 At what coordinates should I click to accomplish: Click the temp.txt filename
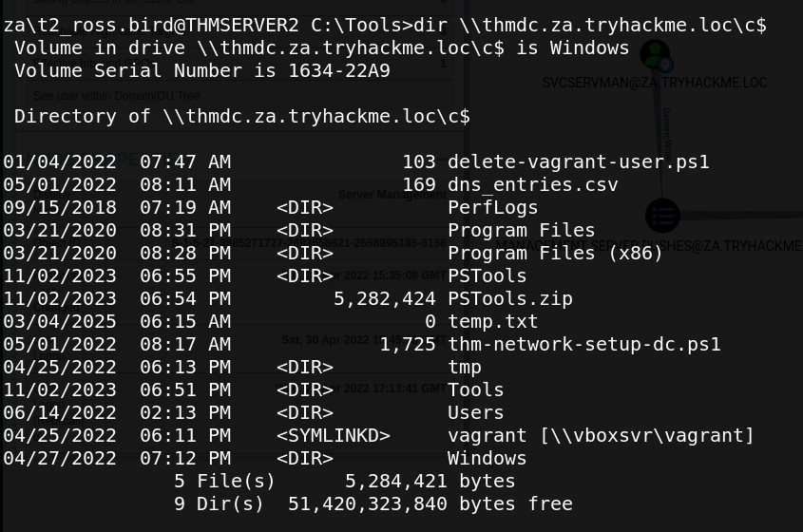(492, 321)
